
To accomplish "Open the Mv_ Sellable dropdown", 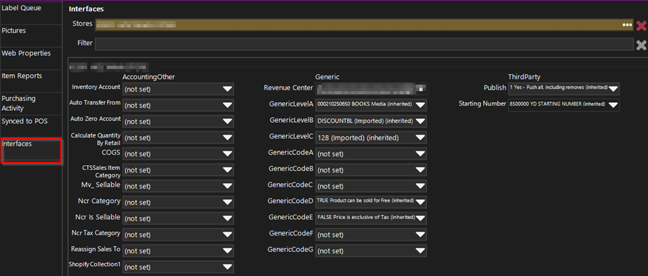I will coord(178,186).
